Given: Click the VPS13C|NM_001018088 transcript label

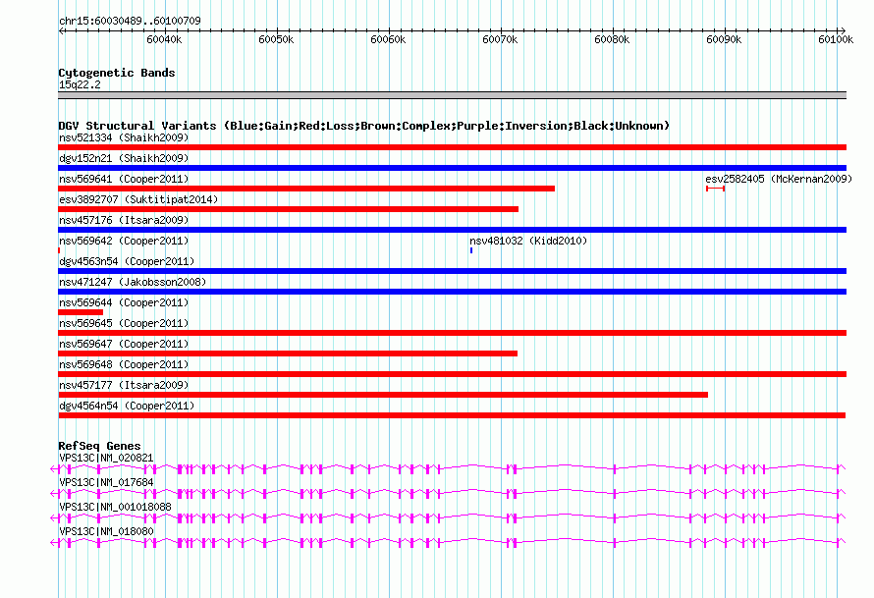Looking at the screenshot, I should click(x=115, y=507).
